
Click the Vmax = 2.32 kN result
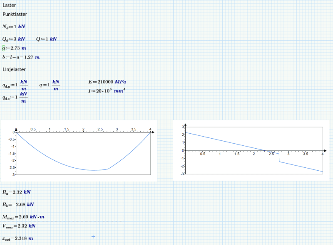pos(19,226)
